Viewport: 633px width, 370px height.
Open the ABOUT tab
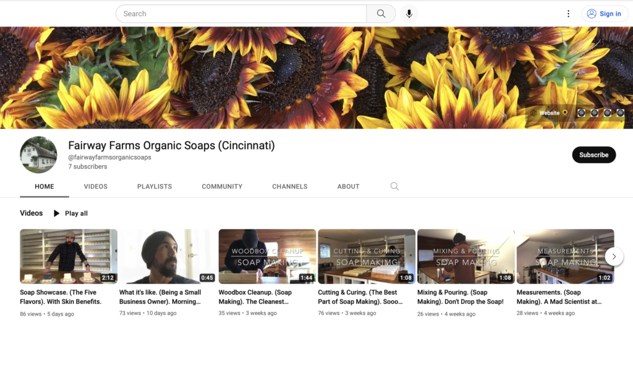[349, 187]
